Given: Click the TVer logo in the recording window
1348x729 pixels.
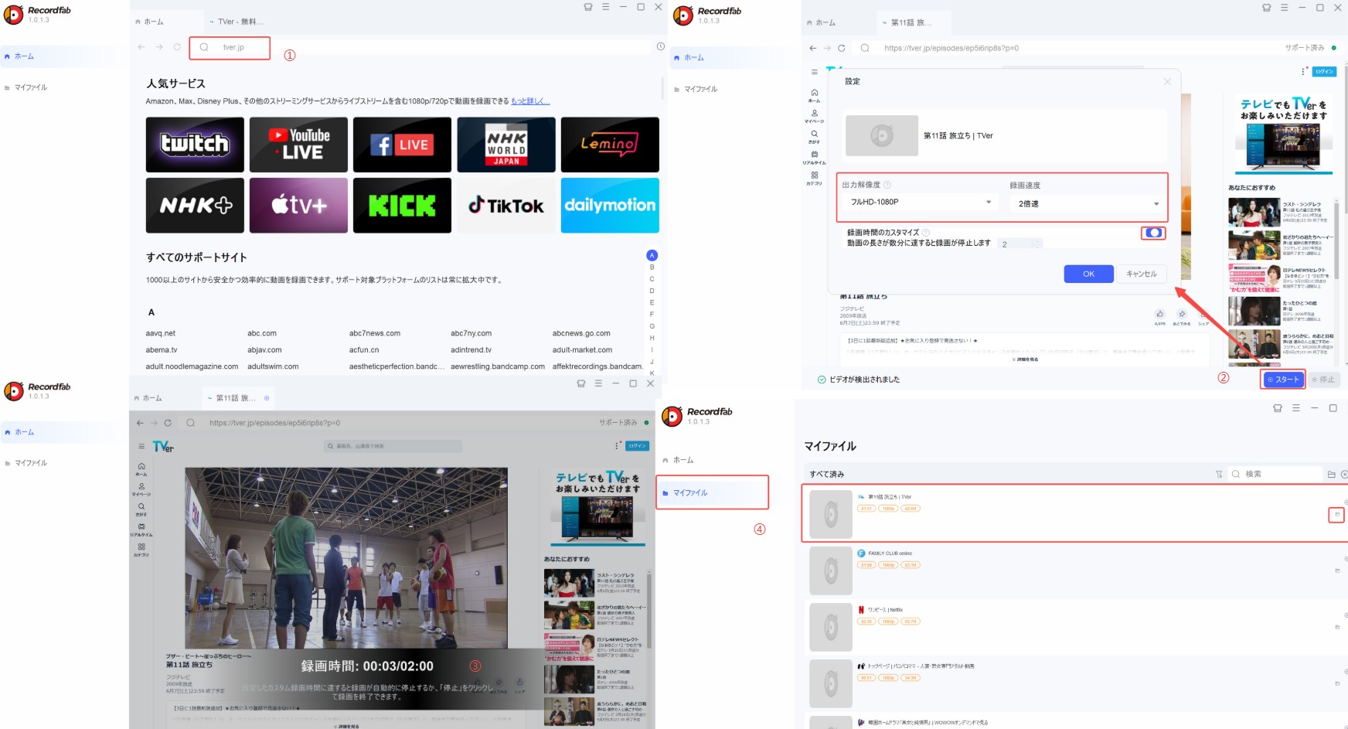Looking at the screenshot, I should point(163,446).
